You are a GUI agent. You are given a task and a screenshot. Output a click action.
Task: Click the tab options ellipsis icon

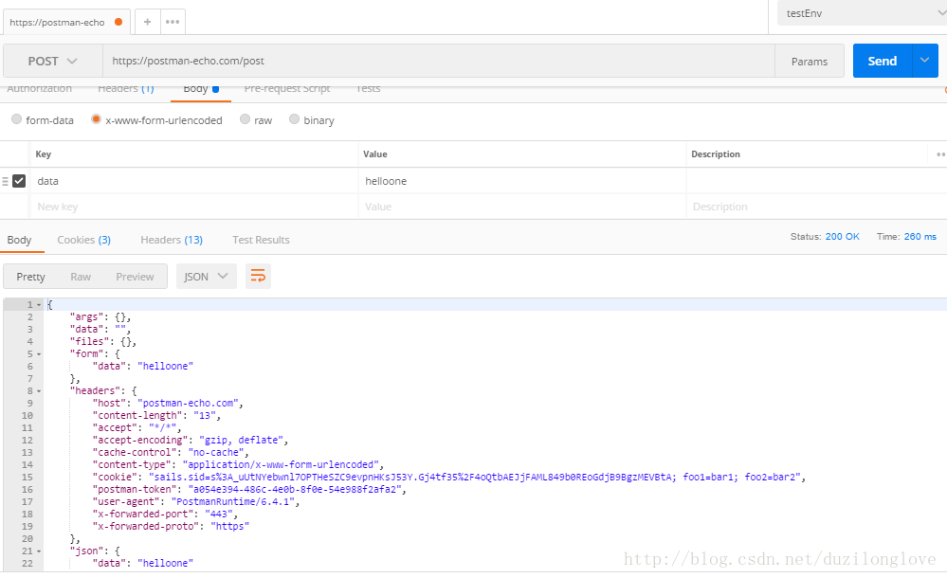coord(172,21)
